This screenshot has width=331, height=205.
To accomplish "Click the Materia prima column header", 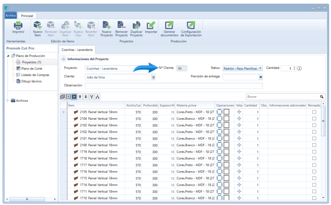I will pyautogui.click(x=195, y=105).
